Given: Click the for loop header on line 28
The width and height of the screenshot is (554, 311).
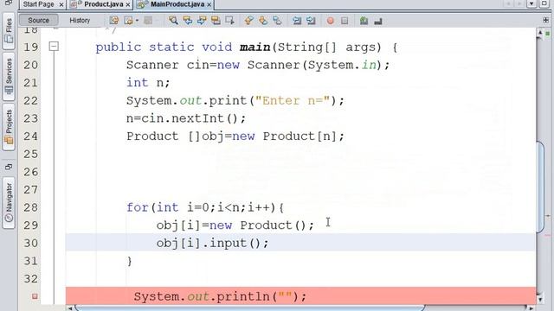Looking at the screenshot, I should pyautogui.click(x=205, y=207).
